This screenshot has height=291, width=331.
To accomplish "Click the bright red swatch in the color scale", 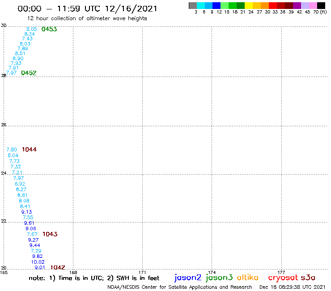I will pyautogui.click(x=273, y=5).
